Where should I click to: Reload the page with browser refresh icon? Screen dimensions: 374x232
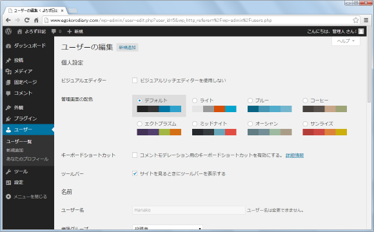(x=26, y=20)
